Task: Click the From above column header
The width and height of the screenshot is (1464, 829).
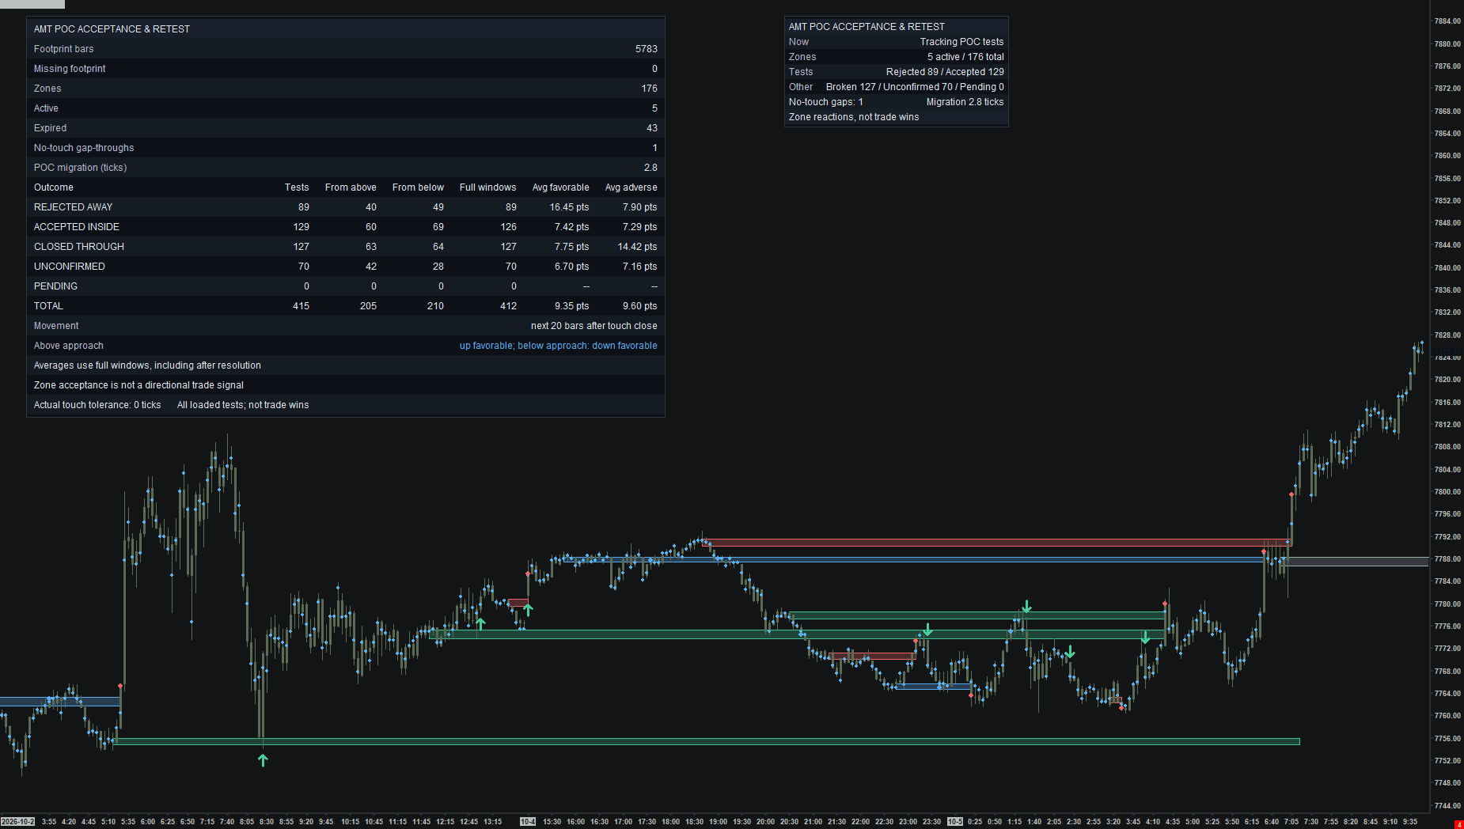Action: pyautogui.click(x=351, y=187)
